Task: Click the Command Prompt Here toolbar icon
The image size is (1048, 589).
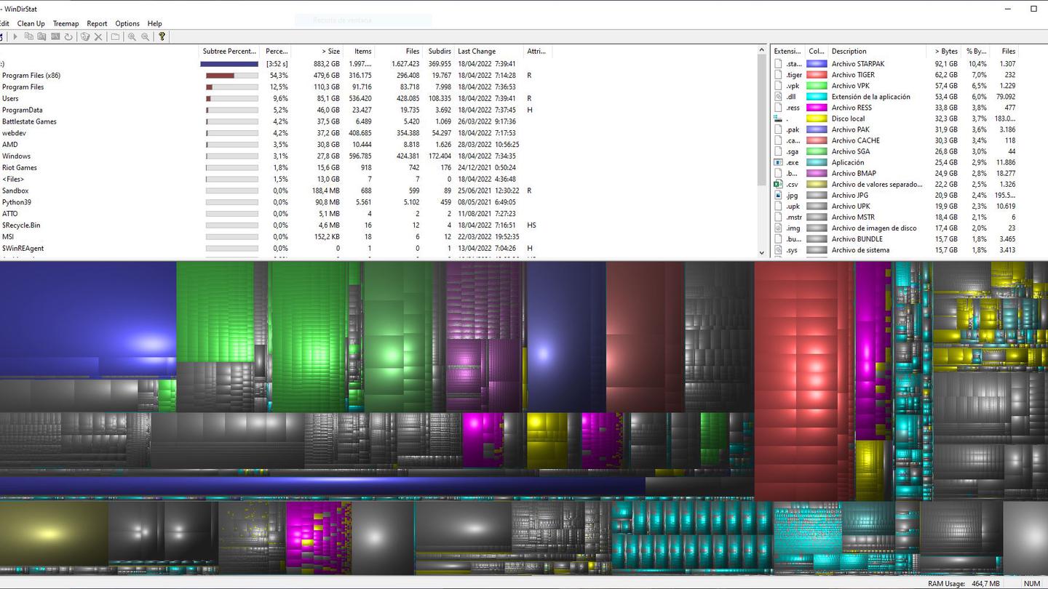Action: click(55, 36)
